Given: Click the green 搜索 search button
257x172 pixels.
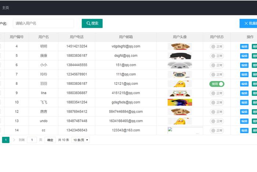Looking at the screenshot, I should (x=92, y=23).
